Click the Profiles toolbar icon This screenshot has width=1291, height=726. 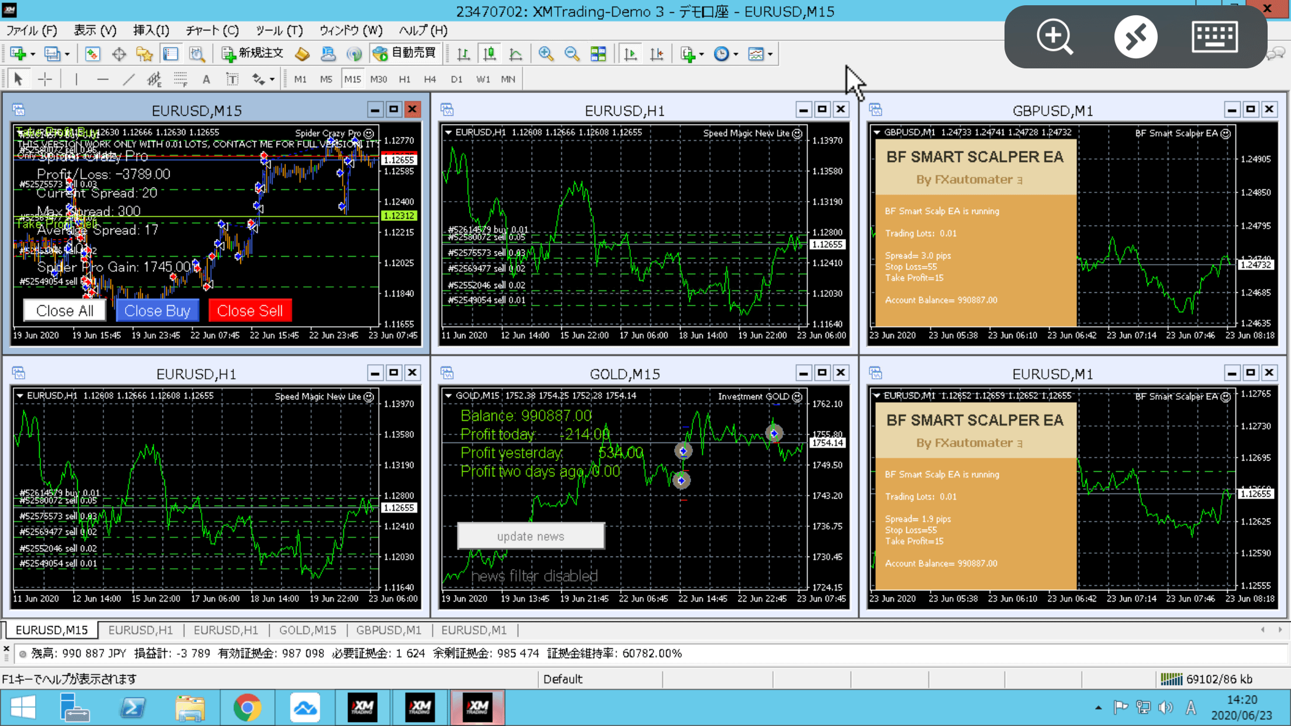(51, 54)
